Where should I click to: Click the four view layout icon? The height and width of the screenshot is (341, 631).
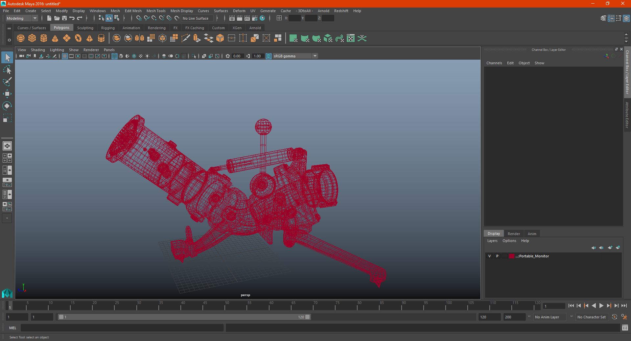point(7,158)
